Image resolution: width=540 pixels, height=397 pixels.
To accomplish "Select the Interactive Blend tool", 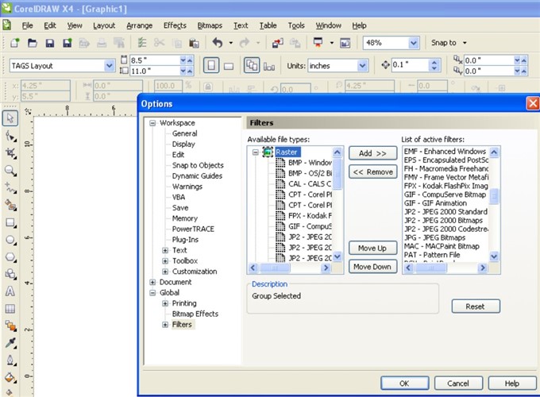I will [10, 326].
